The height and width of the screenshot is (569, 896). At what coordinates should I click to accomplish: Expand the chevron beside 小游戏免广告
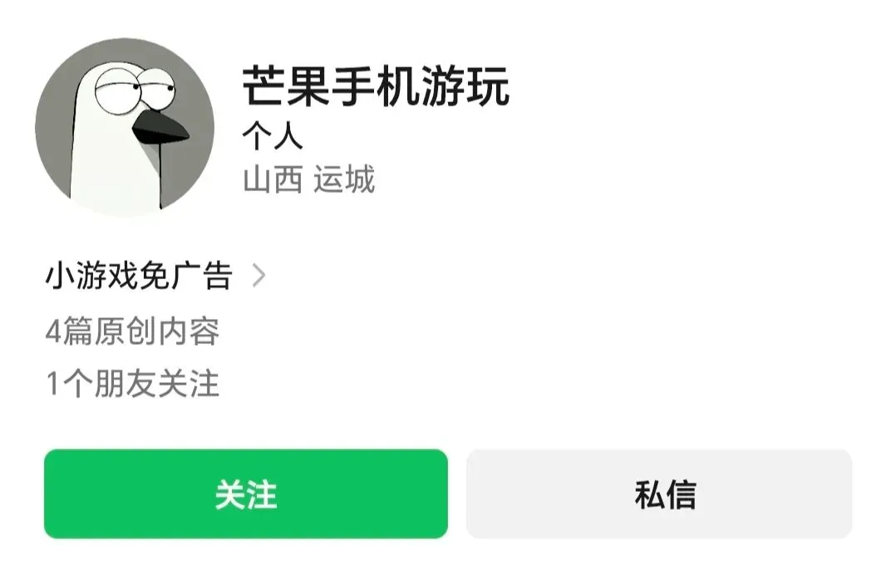(258, 275)
